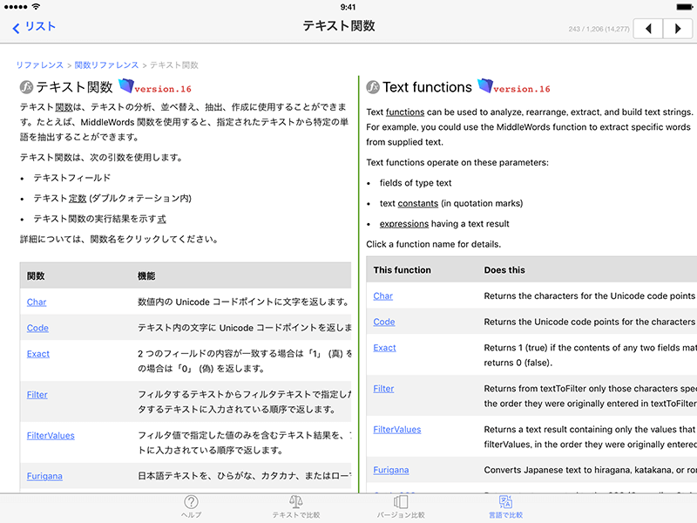Screen dimensions: 697x523
Task: Open リファレンス breadcrumb link
Action: [x=39, y=65]
